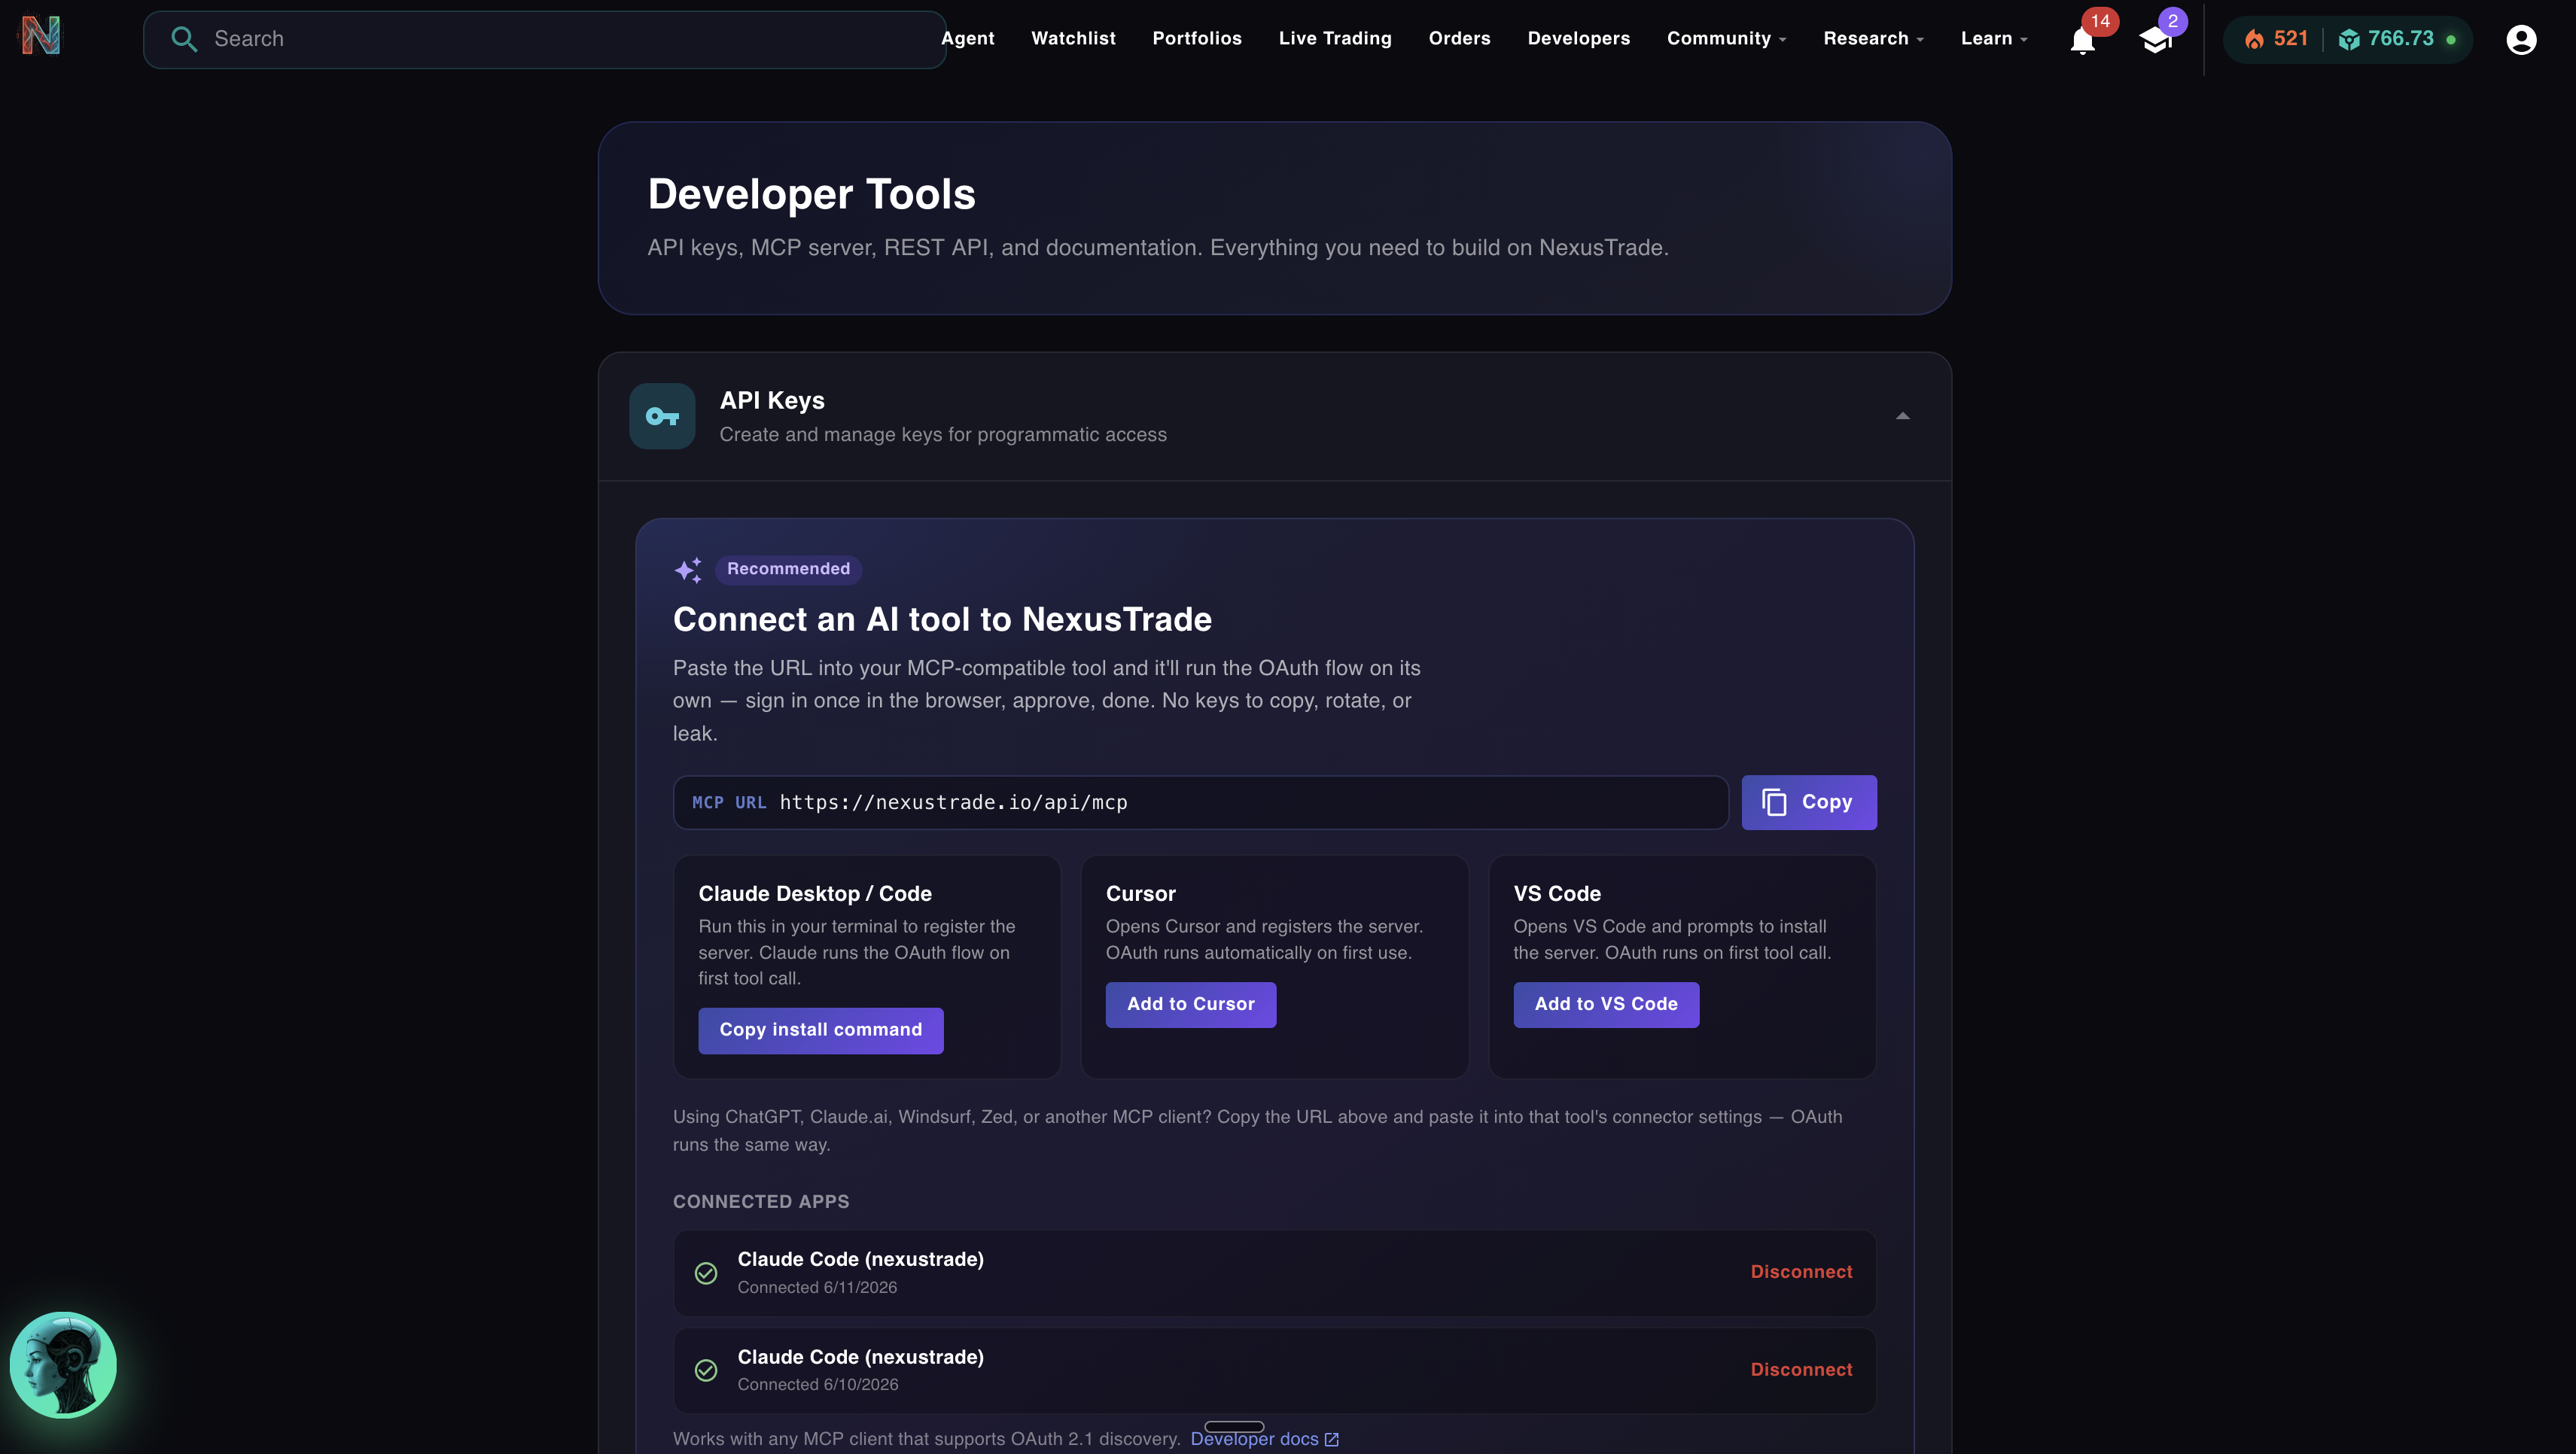Open the NexusTrade logo home link
The image size is (2576, 1454).
pos(40,36)
